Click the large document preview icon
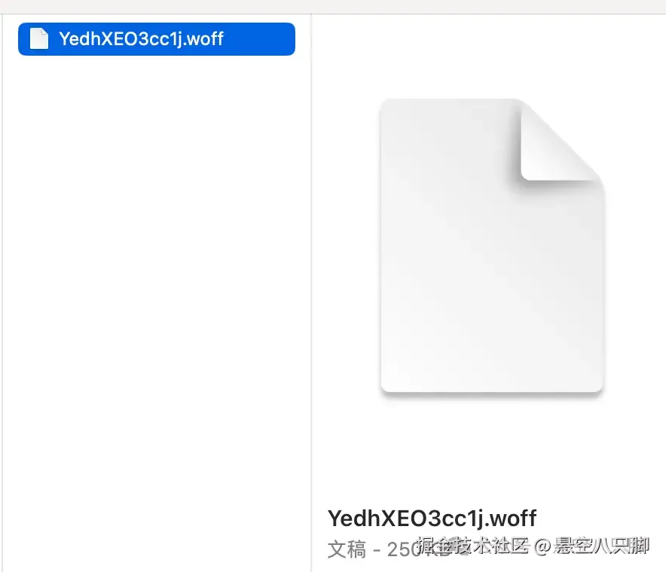666x572 pixels. coord(492,245)
